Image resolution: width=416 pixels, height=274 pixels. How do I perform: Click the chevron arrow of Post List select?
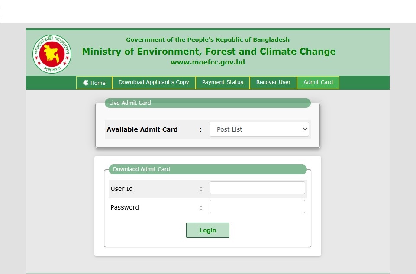click(x=305, y=129)
